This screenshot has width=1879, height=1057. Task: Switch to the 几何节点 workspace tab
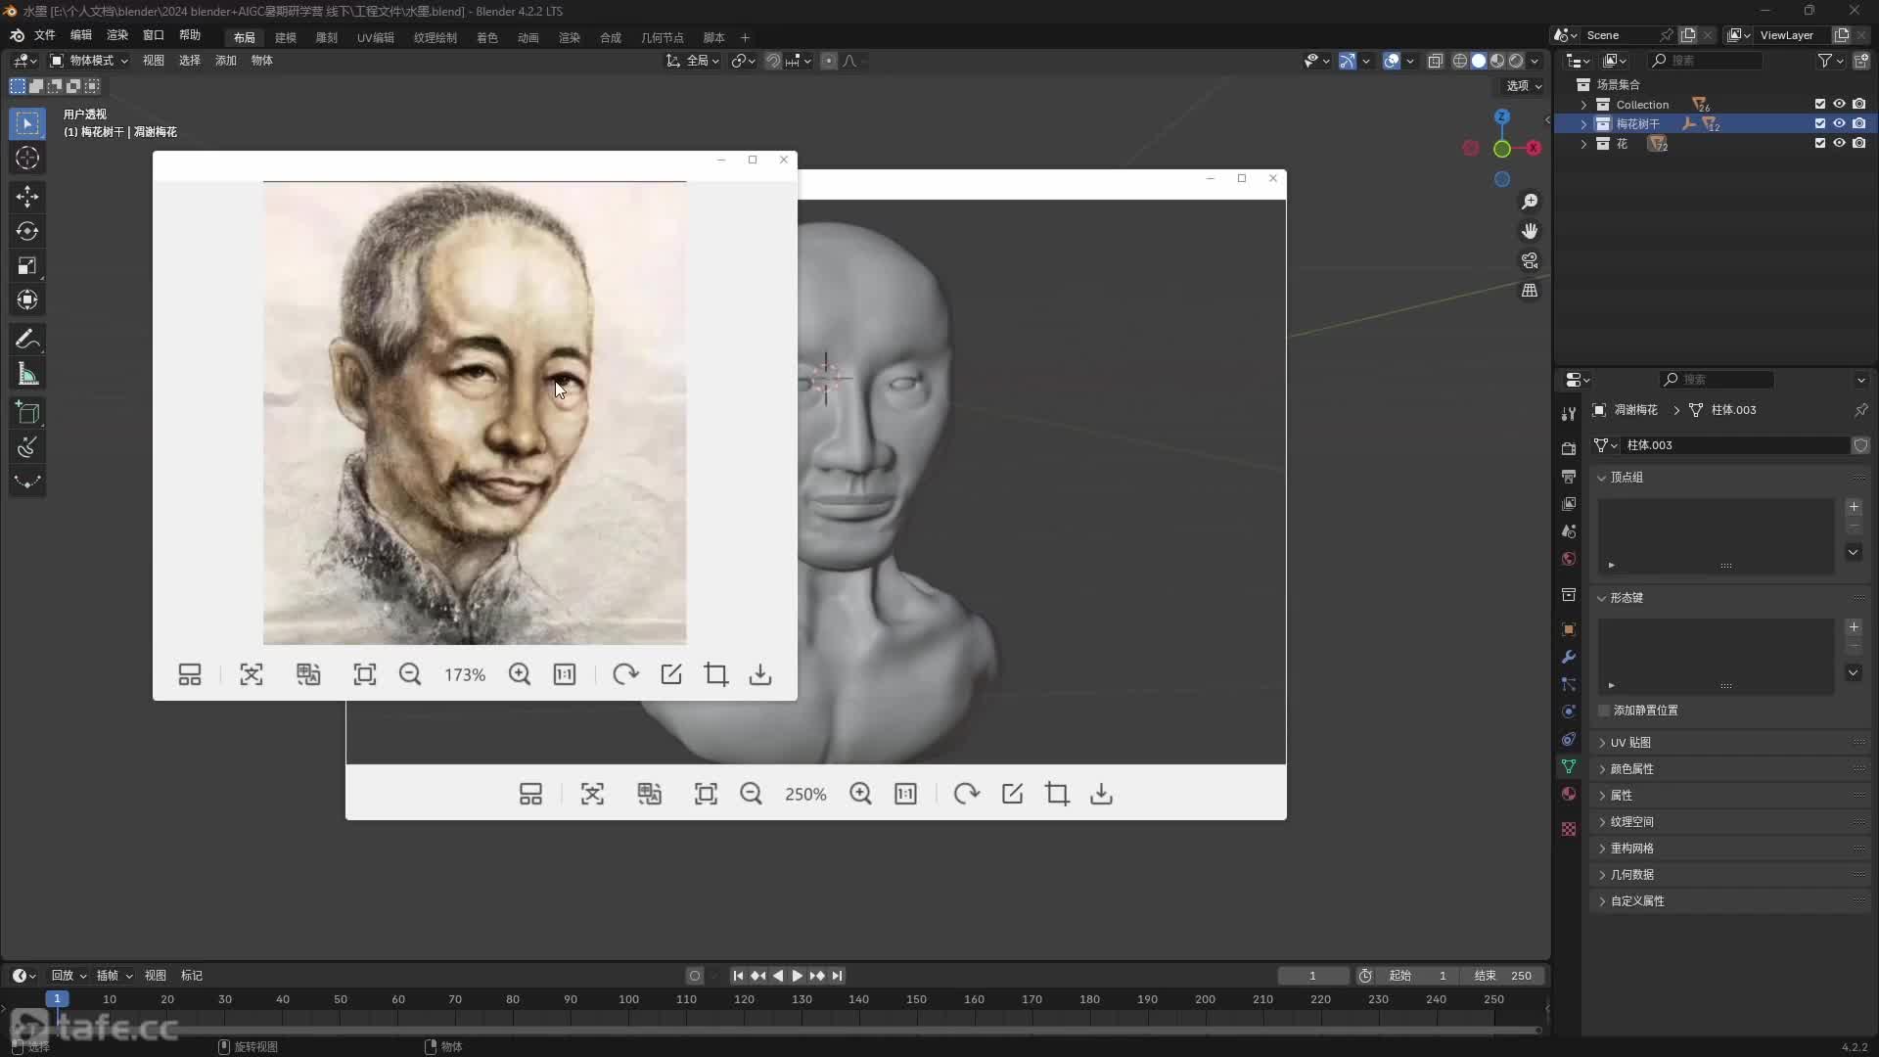point(663,37)
